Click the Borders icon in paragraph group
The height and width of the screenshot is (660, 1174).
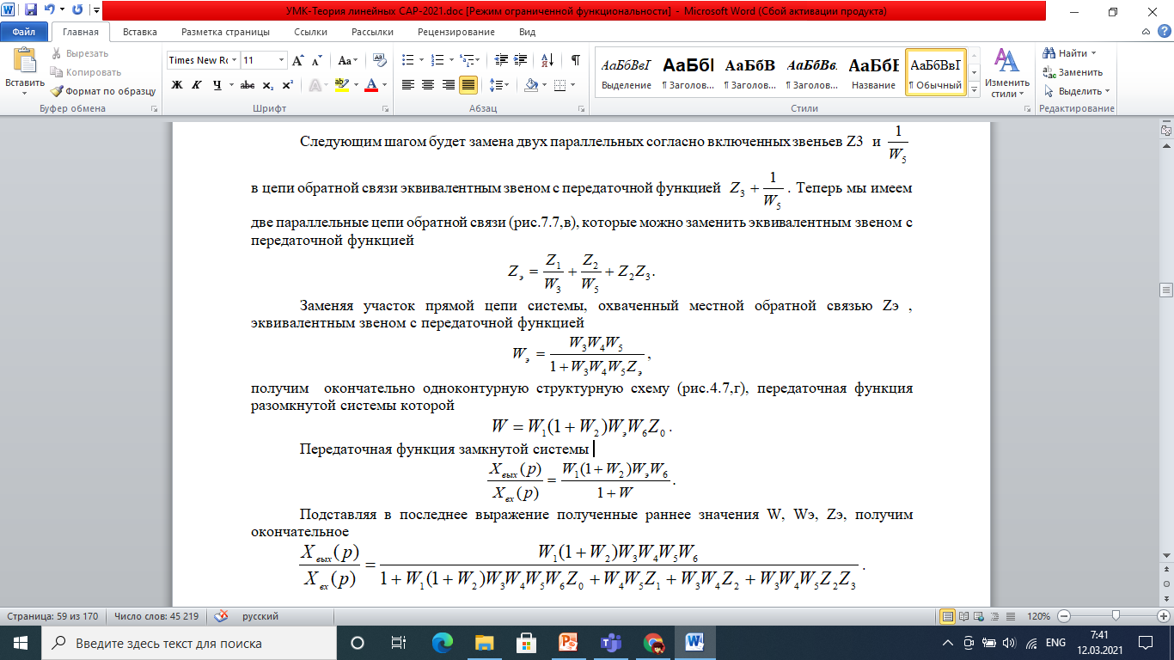pos(559,85)
